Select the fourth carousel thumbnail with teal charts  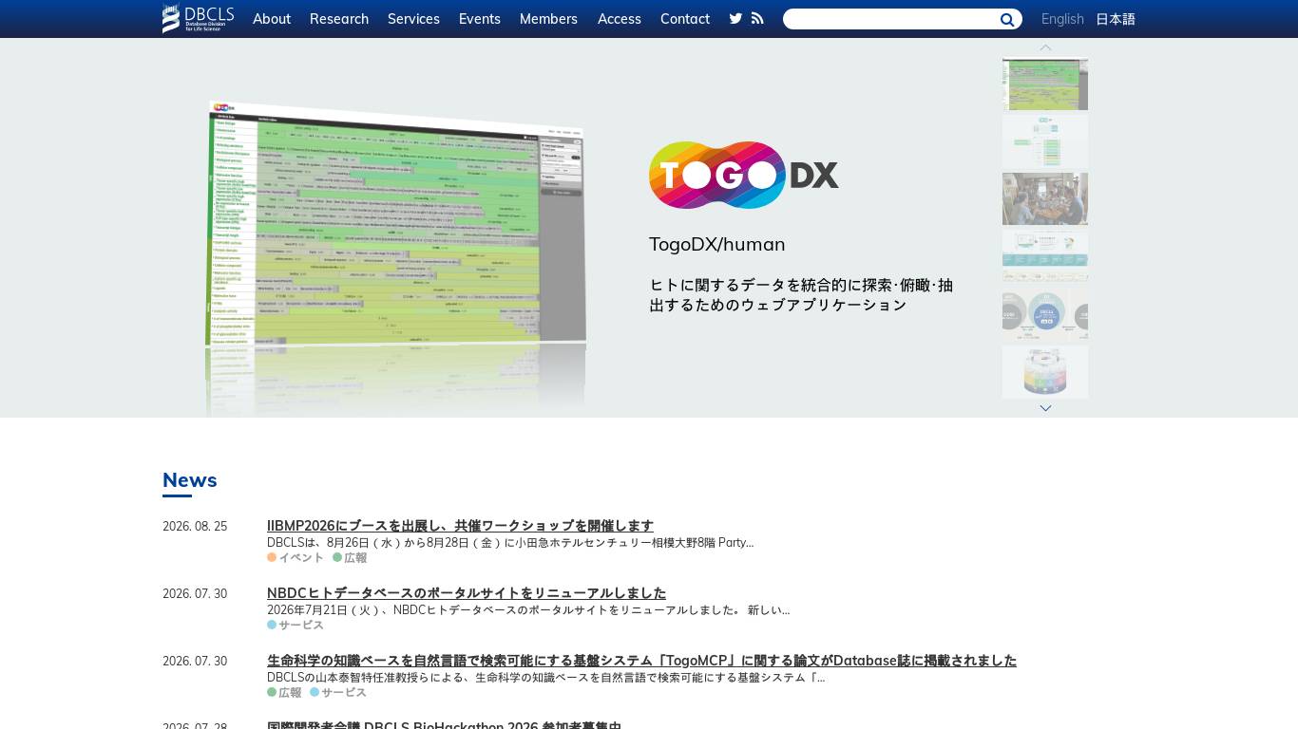(1045, 256)
